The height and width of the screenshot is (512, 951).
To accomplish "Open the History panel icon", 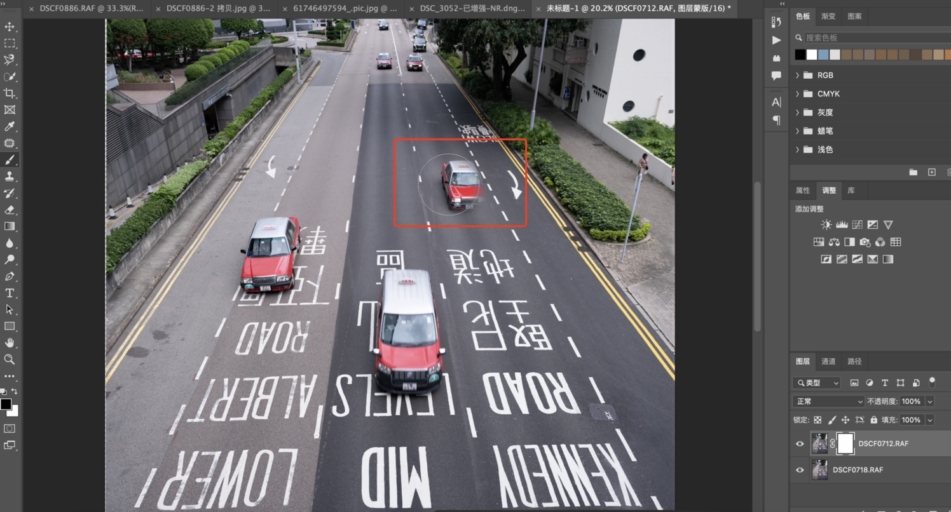I will point(776,22).
